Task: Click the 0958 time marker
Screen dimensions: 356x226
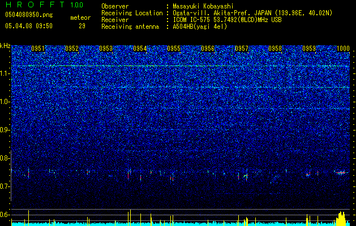Action: click(x=275, y=49)
